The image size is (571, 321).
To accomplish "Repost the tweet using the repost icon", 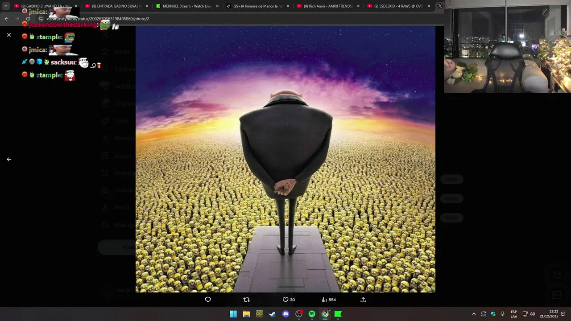I will tap(247, 300).
